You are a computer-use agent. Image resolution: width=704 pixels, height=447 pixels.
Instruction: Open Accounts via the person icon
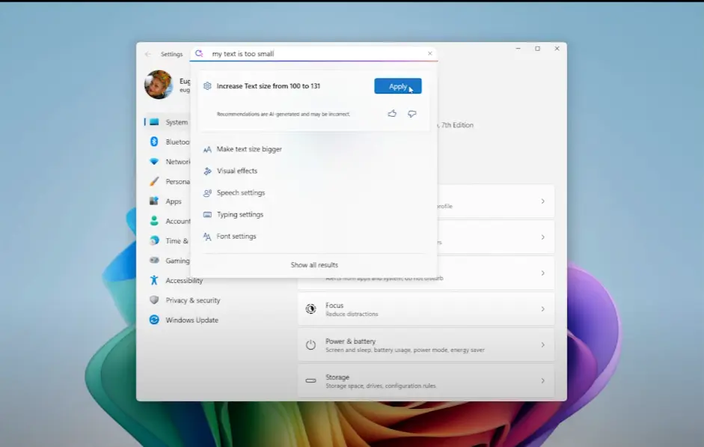tap(154, 221)
